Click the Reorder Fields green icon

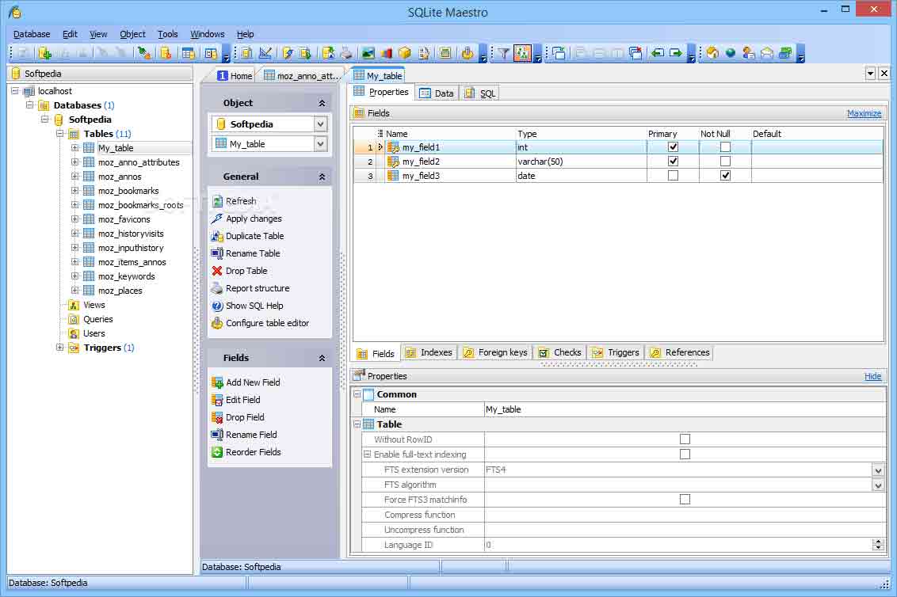[217, 452]
